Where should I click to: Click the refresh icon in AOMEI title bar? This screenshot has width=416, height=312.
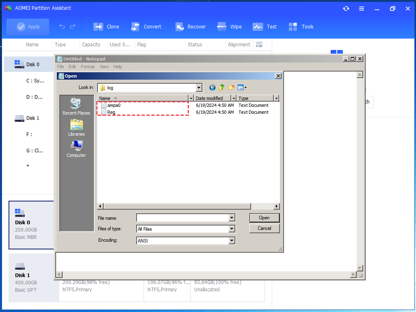(x=346, y=9)
